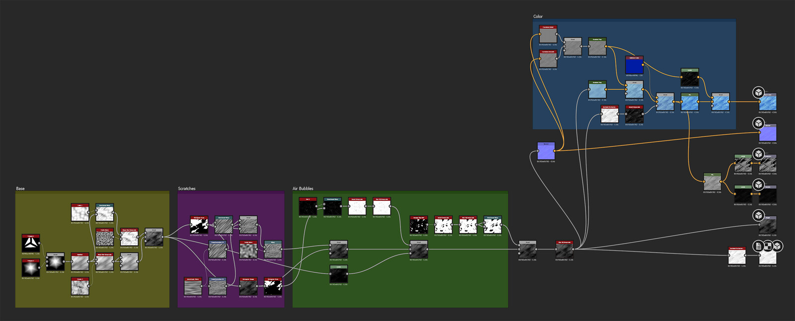This screenshot has height=321, width=795.
Task: Select the Base frame title
Action: click(x=20, y=189)
